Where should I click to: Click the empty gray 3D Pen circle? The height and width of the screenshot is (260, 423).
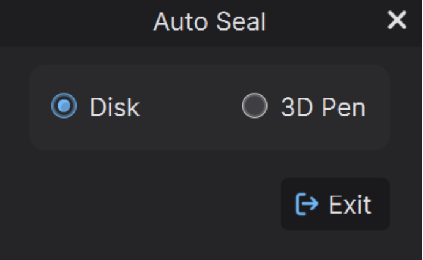(255, 106)
